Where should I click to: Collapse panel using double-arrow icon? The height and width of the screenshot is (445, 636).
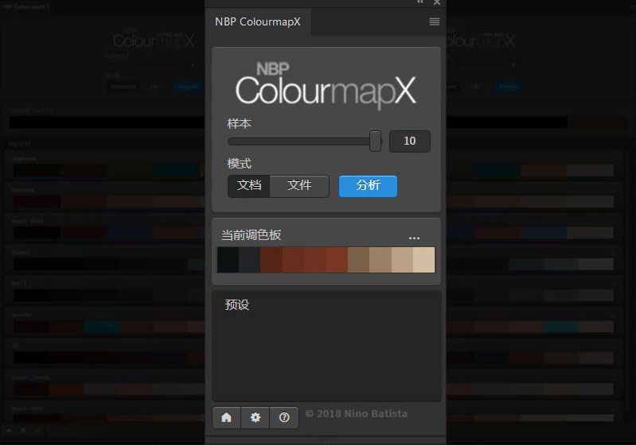(x=420, y=2)
